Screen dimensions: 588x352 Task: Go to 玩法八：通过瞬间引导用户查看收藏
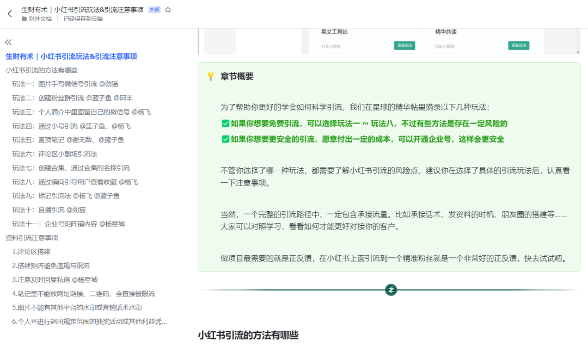[x=75, y=182]
